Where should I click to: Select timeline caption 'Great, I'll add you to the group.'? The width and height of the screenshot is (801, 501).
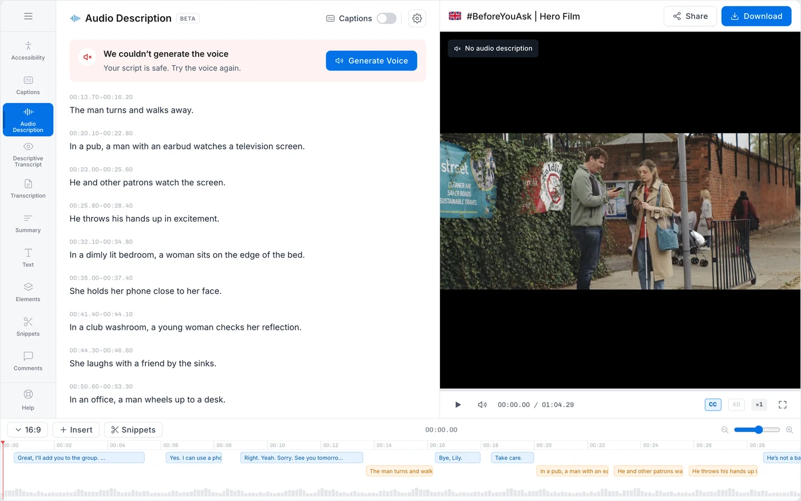point(79,457)
